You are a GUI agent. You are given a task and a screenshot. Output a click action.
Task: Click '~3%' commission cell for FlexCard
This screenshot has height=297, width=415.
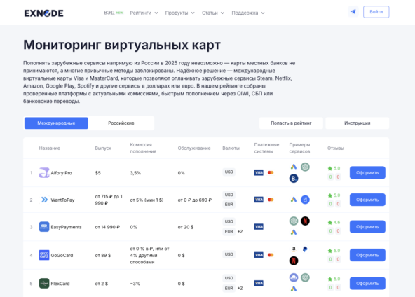[135, 284]
